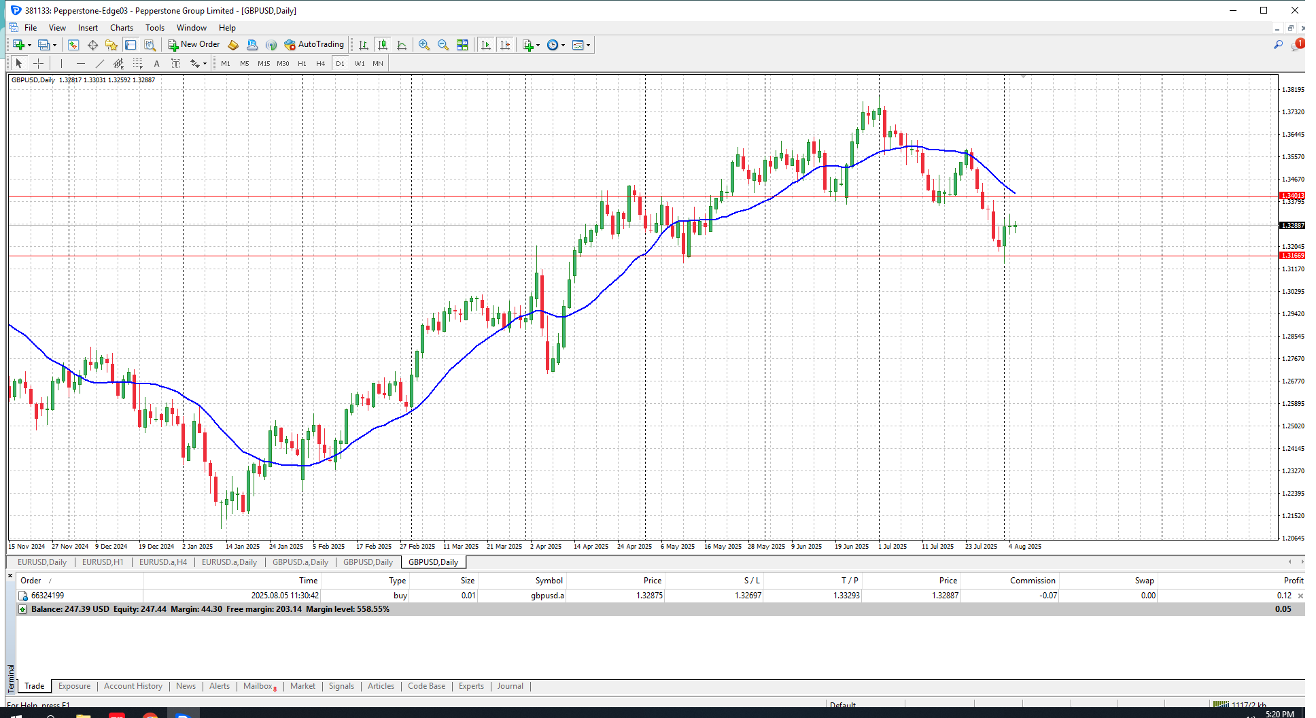Click the chart shift triangle marker
The height and width of the screenshot is (718, 1316).
tap(1023, 77)
